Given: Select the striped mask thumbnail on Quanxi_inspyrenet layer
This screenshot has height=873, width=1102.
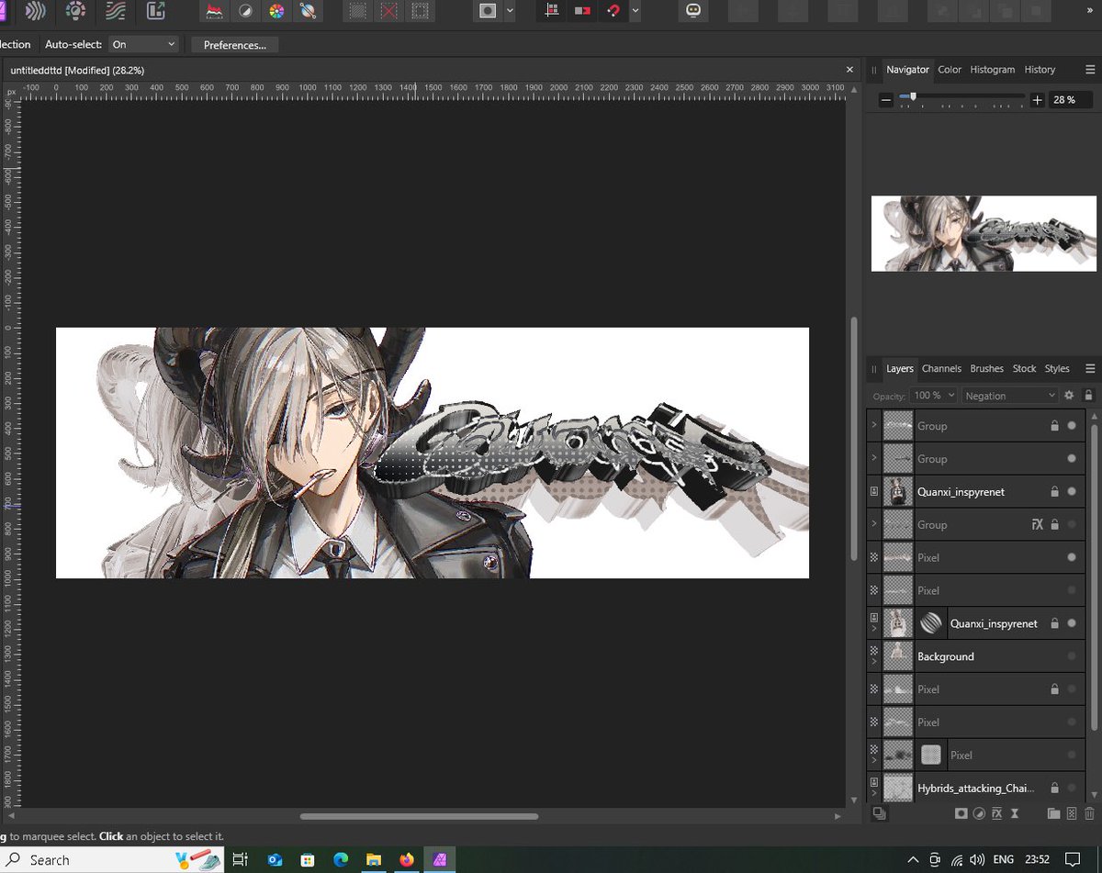Looking at the screenshot, I should pos(932,623).
